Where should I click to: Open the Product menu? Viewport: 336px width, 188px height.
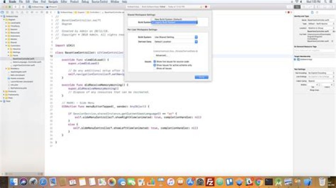coord(74,1)
